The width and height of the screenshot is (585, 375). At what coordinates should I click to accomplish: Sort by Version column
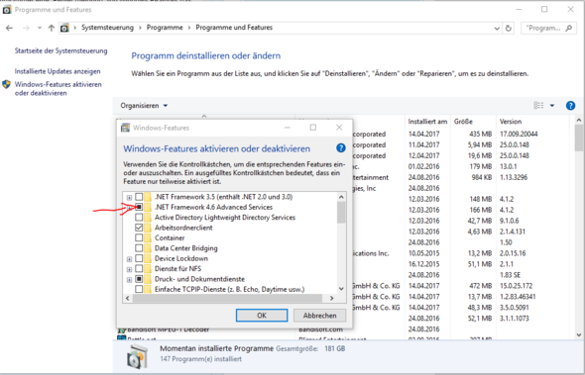(x=533, y=122)
